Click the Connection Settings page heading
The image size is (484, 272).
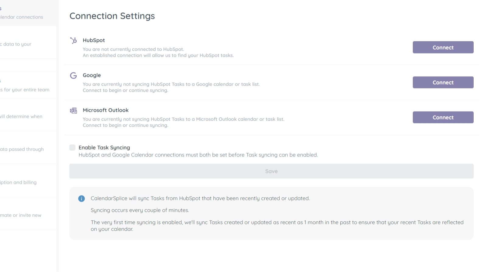tap(112, 16)
